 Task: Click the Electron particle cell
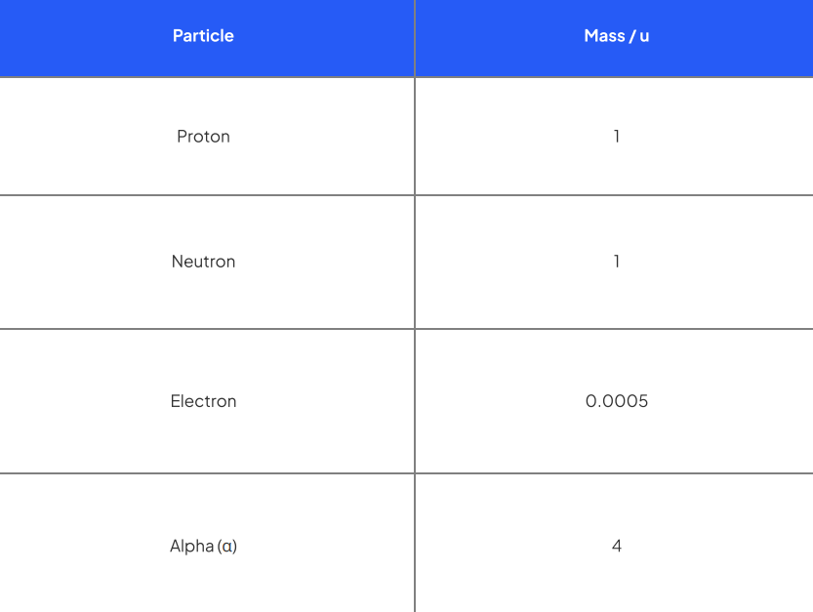pyautogui.click(x=203, y=401)
